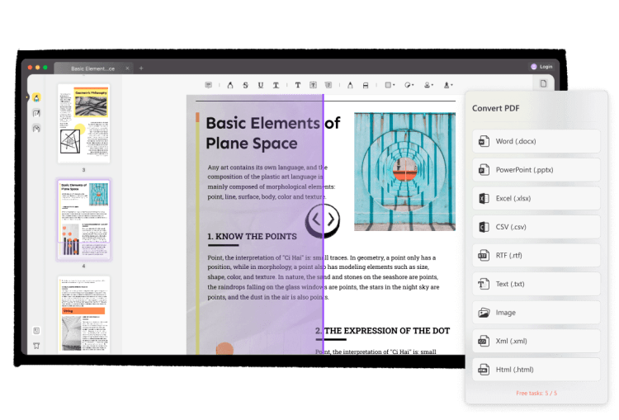
Task: Select the plain text comment tool
Action: (298, 85)
